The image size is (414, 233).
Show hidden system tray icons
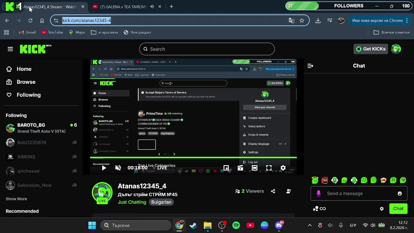pos(310,225)
